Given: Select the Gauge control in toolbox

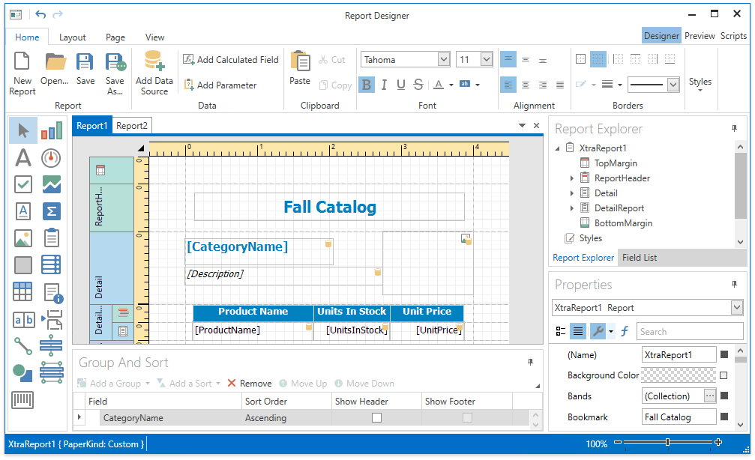Looking at the screenshot, I should point(51,158).
